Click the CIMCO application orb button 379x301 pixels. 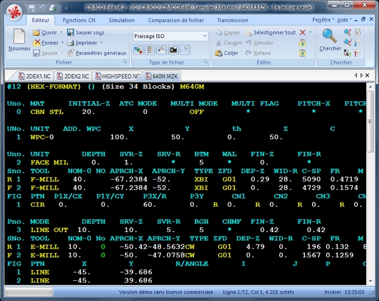point(15,12)
